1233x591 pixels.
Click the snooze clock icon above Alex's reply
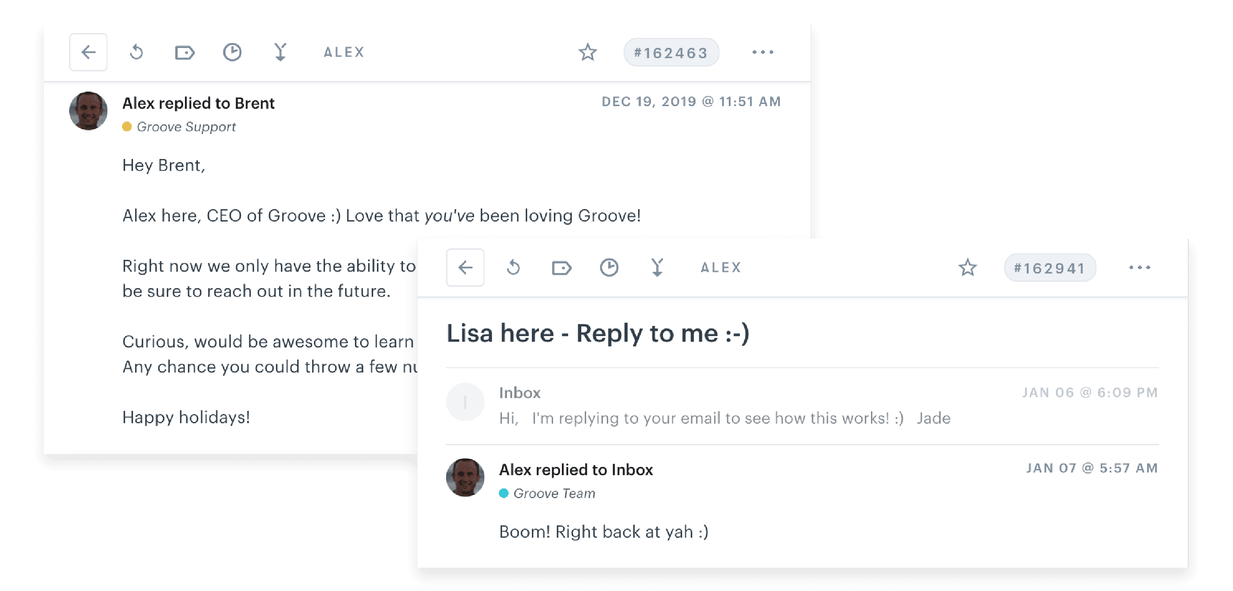[233, 52]
